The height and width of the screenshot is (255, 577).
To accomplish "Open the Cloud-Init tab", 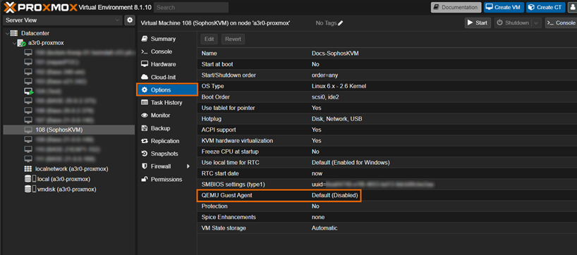I will click(x=166, y=77).
